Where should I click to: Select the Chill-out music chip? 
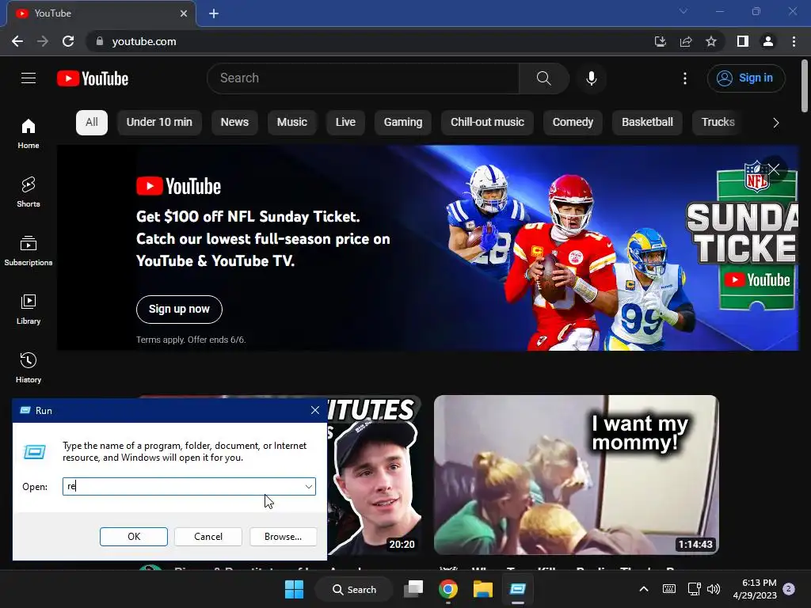tap(487, 123)
